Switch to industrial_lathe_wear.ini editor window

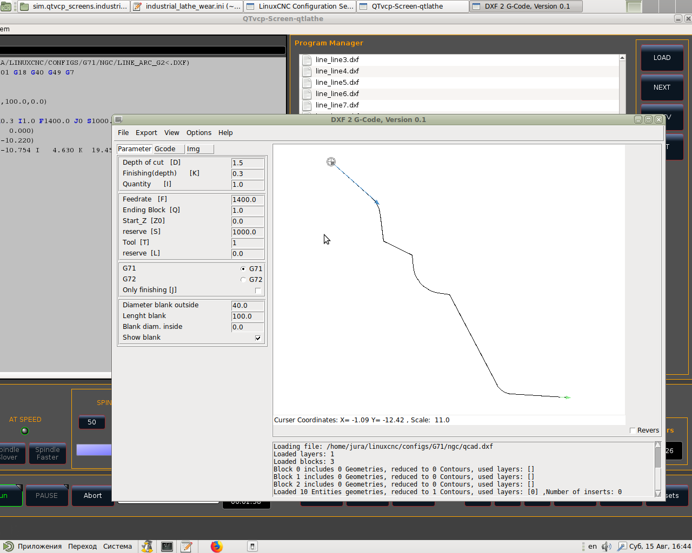tap(187, 6)
